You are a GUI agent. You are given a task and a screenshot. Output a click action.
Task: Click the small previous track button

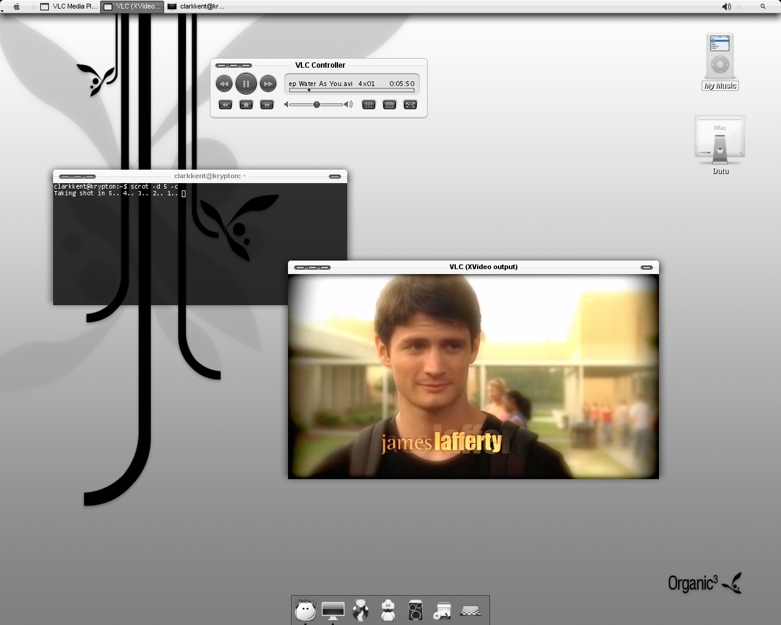point(225,105)
